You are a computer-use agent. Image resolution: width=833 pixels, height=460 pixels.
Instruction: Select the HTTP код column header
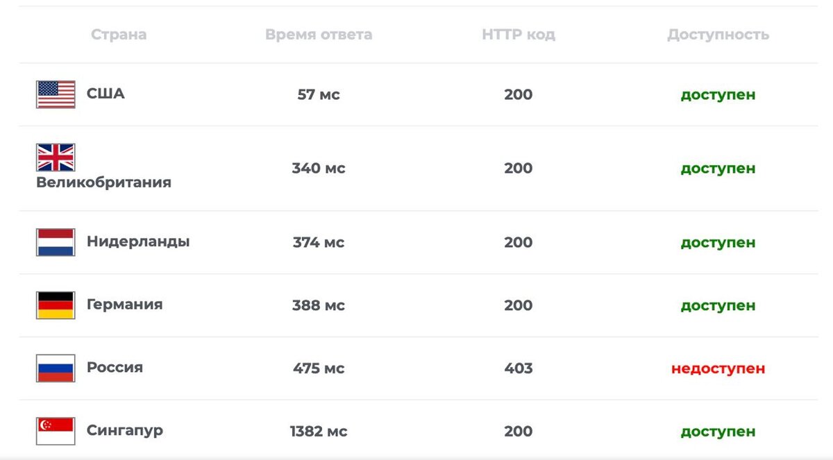(519, 35)
